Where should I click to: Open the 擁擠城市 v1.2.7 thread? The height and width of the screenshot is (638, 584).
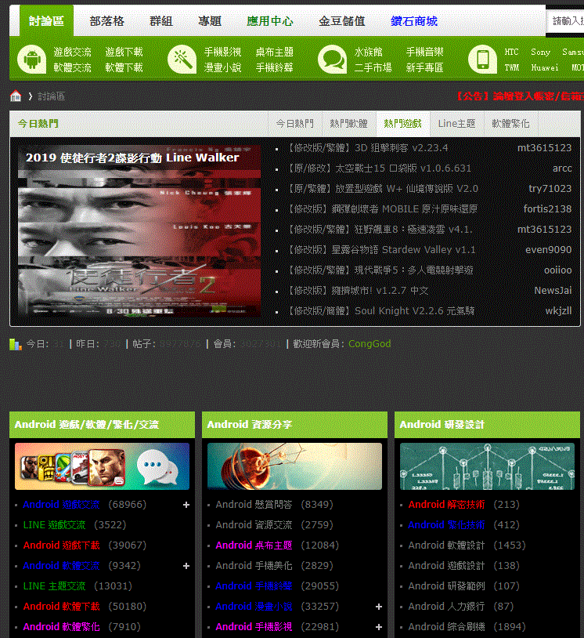click(x=358, y=291)
